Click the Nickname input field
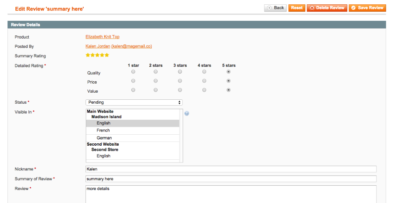393x203 pixels. [x=231, y=169]
